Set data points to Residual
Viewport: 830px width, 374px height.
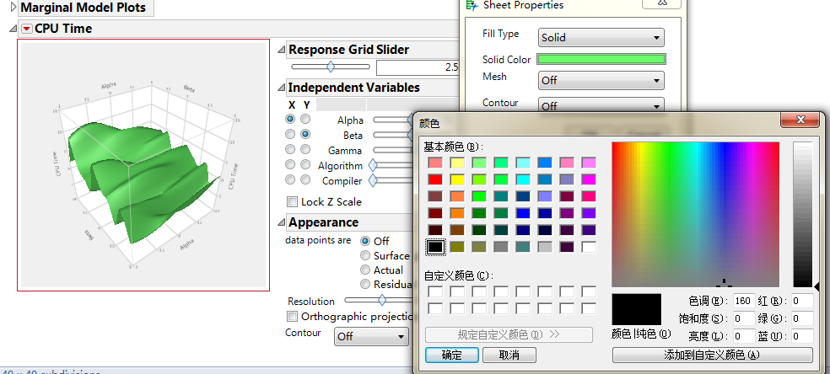pos(365,284)
